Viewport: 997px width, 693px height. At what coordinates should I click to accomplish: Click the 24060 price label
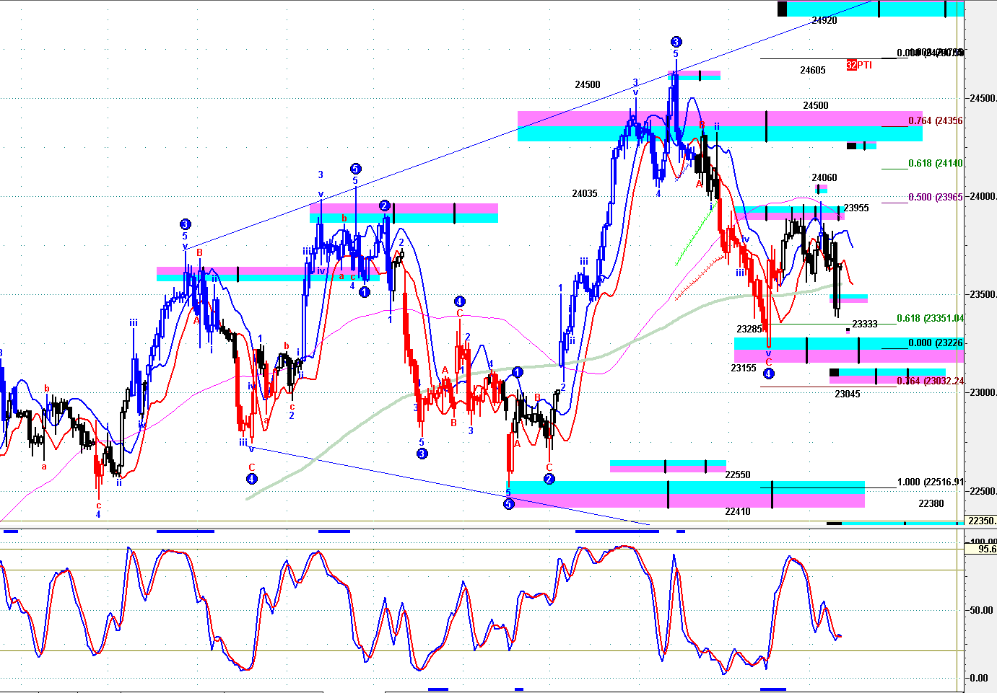coord(824,177)
